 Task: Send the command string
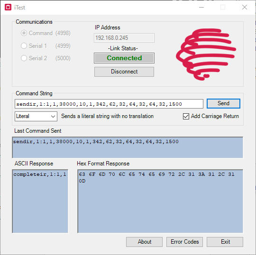pyautogui.click(x=223, y=103)
